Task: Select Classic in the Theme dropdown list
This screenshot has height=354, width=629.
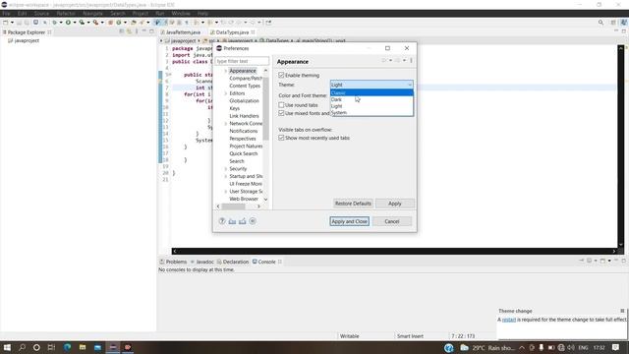Action: click(x=372, y=92)
